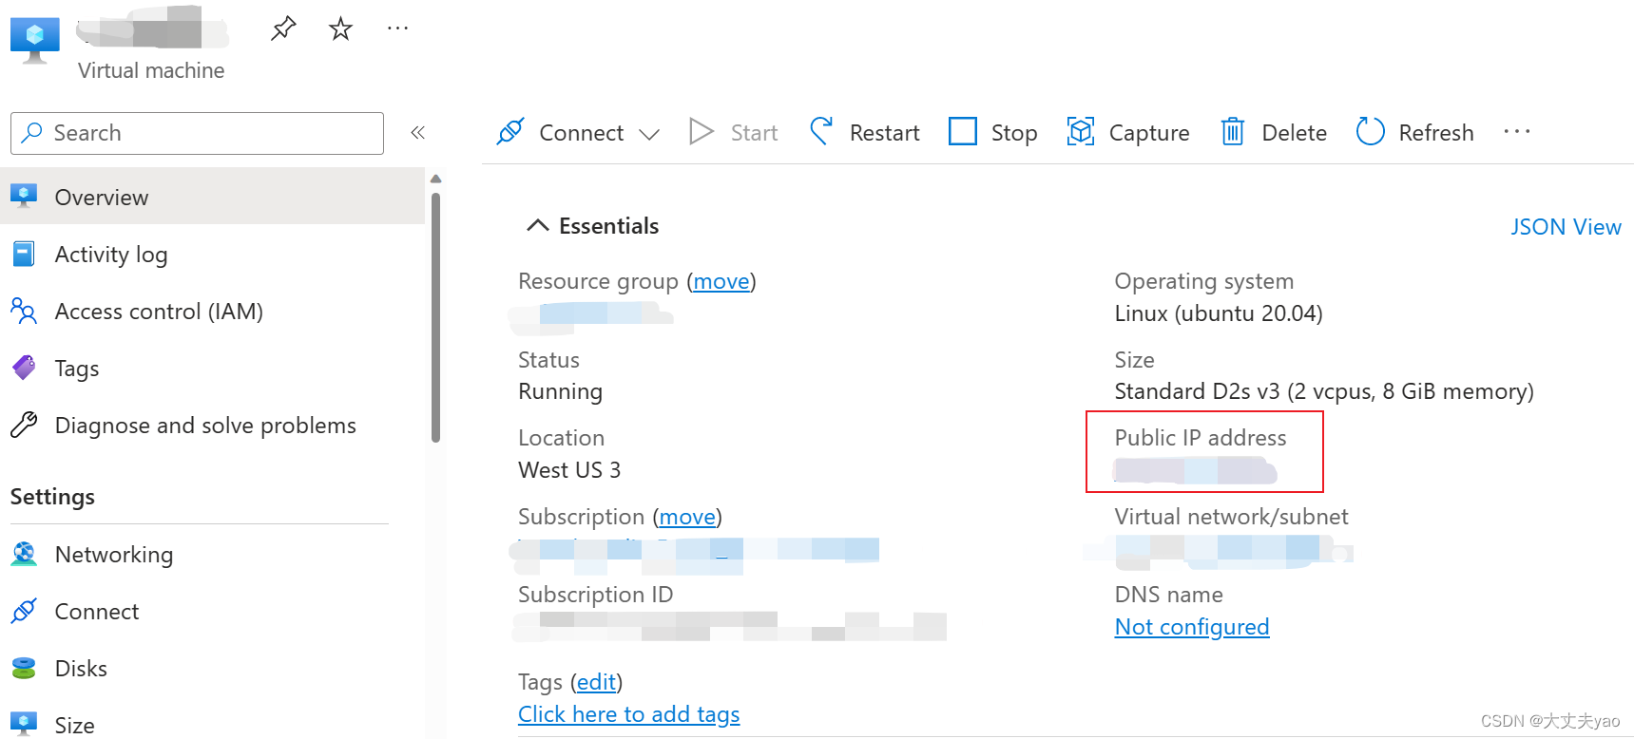This screenshot has height=739, width=1634.
Task: Select the Linux (ubuntu 20.04) value
Action: (x=1219, y=313)
